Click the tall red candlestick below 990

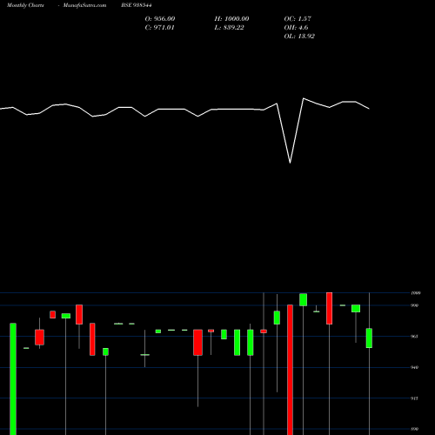(x=290, y=370)
